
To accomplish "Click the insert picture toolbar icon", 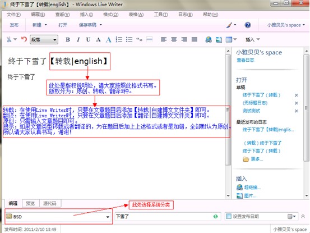I will (219, 40).
